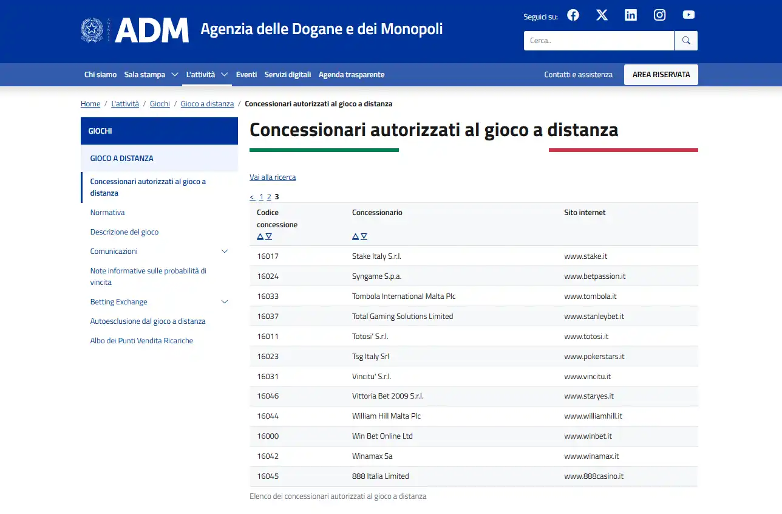Expand Betting Exchange sidebar chevron
The width and height of the screenshot is (782, 514).
coord(225,302)
